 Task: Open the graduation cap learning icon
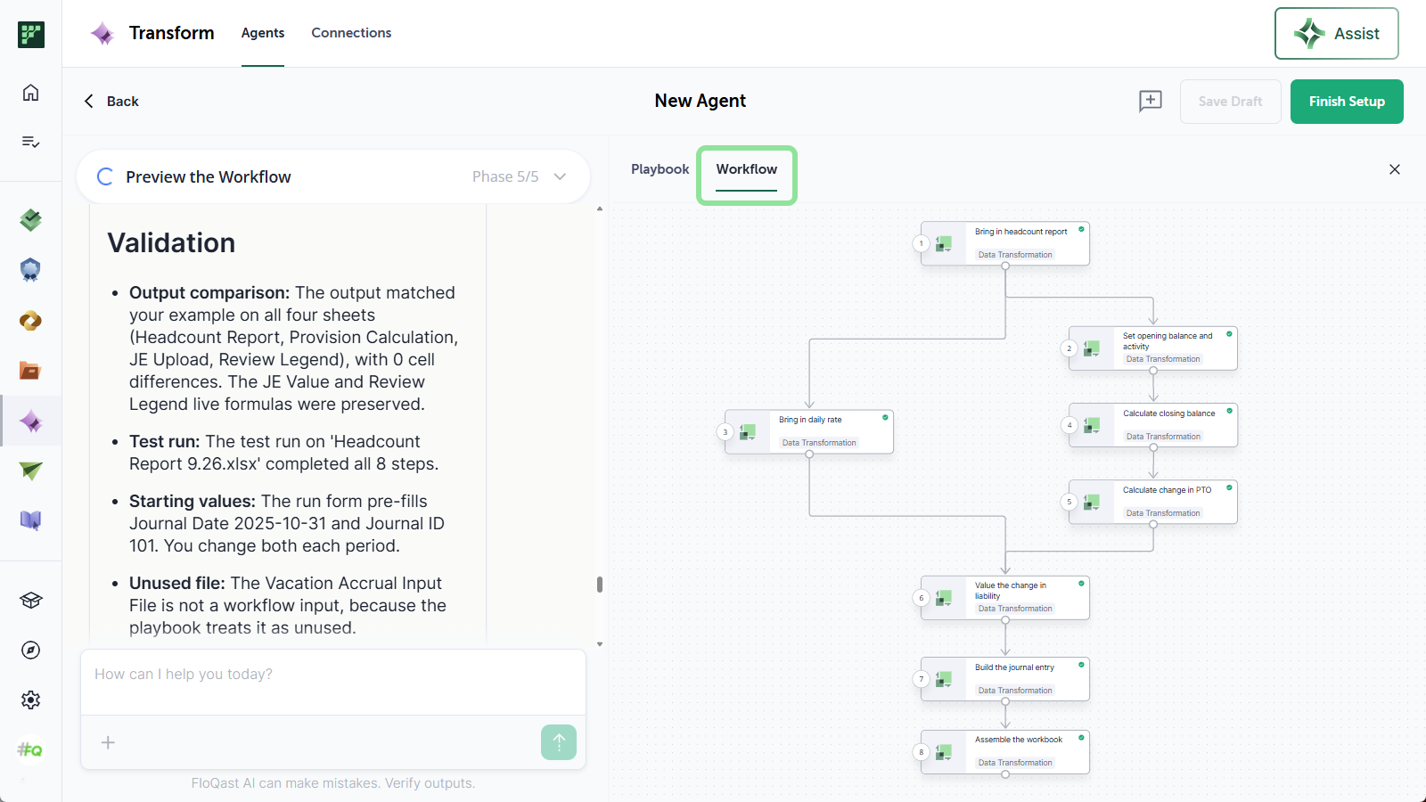coord(31,601)
